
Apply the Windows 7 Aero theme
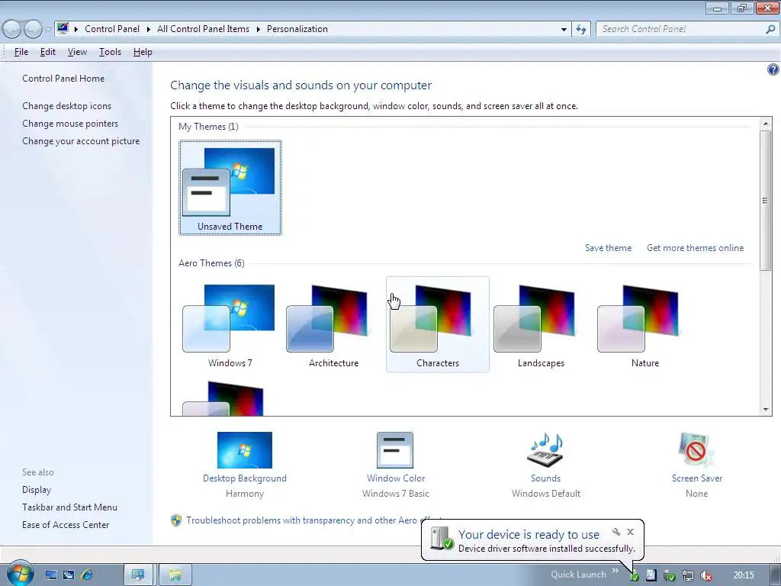point(230,324)
